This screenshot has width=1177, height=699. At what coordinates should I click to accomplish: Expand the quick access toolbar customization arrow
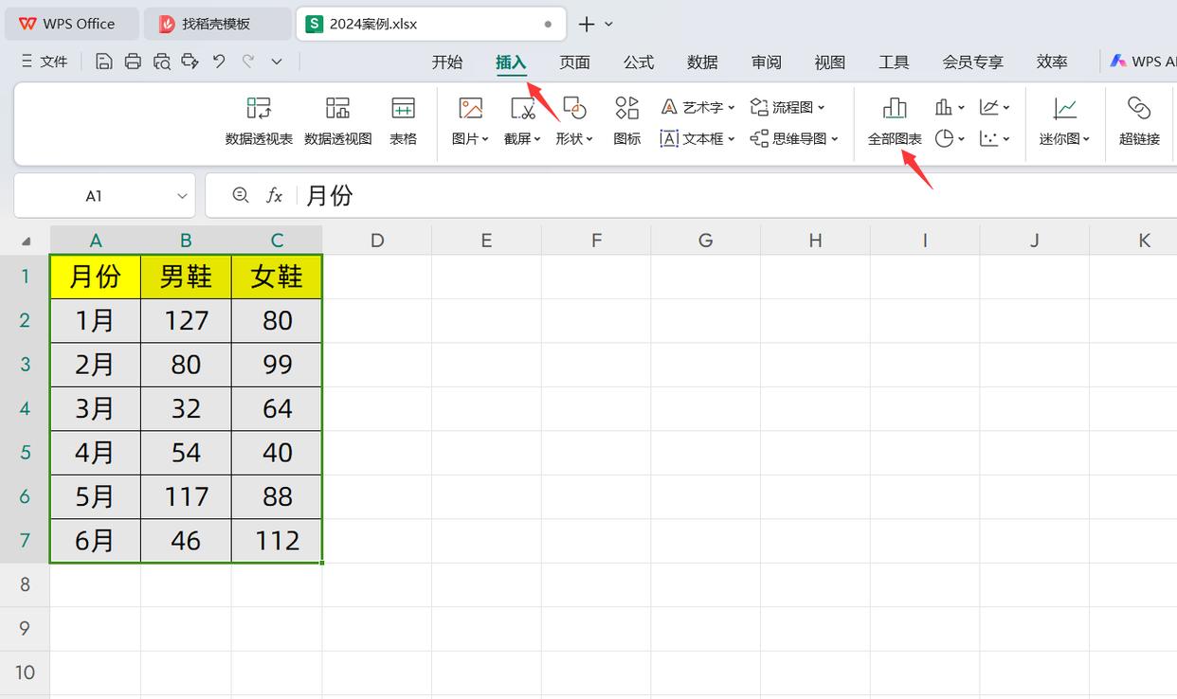[x=277, y=62]
